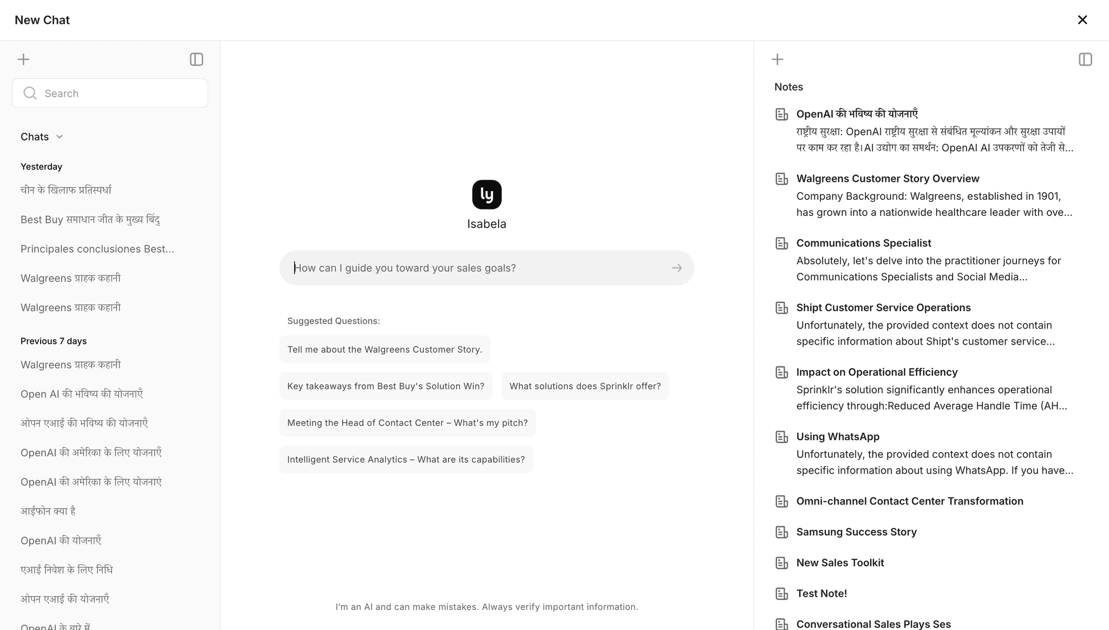This screenshot has width=1109, height=630.
Task: Open chat 'ओपन एआई की भविष्य की योजनाएँ'
Action: coord(84,423)
